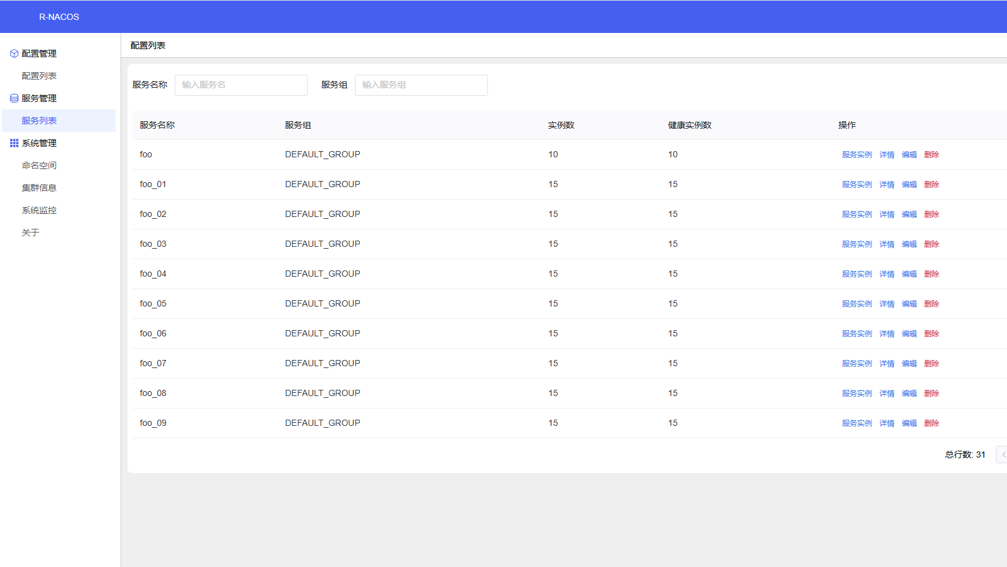The width and height of the screenshot is (1007, 567).
Task: View 详情 for service foo
Action: (x=887, y=155)
